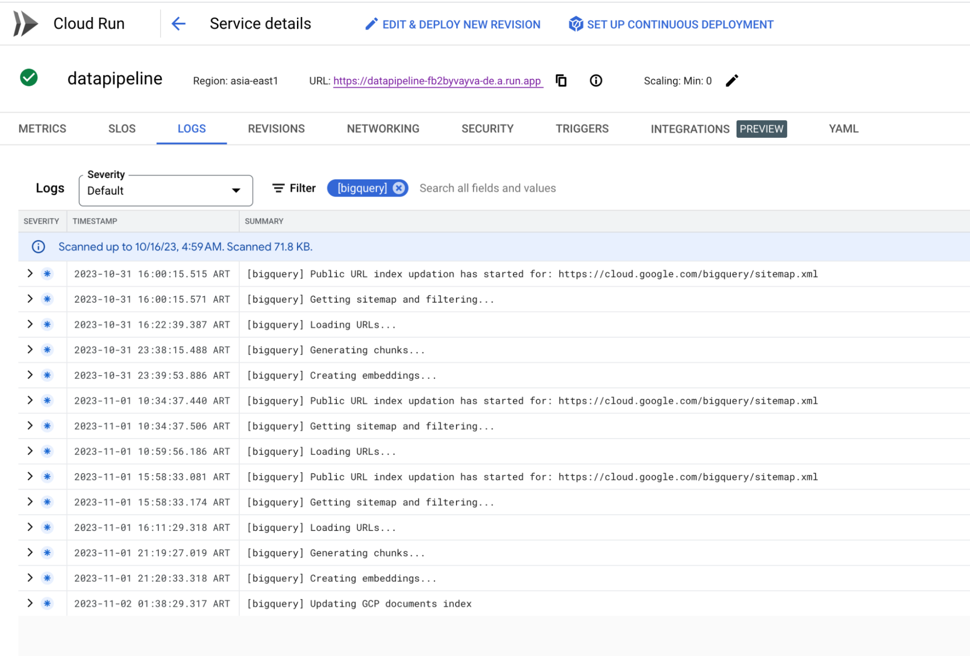This screenshot has height=656, width=970.
Task: Click the Cloud Run logo icon
Action: coord(25,23)
